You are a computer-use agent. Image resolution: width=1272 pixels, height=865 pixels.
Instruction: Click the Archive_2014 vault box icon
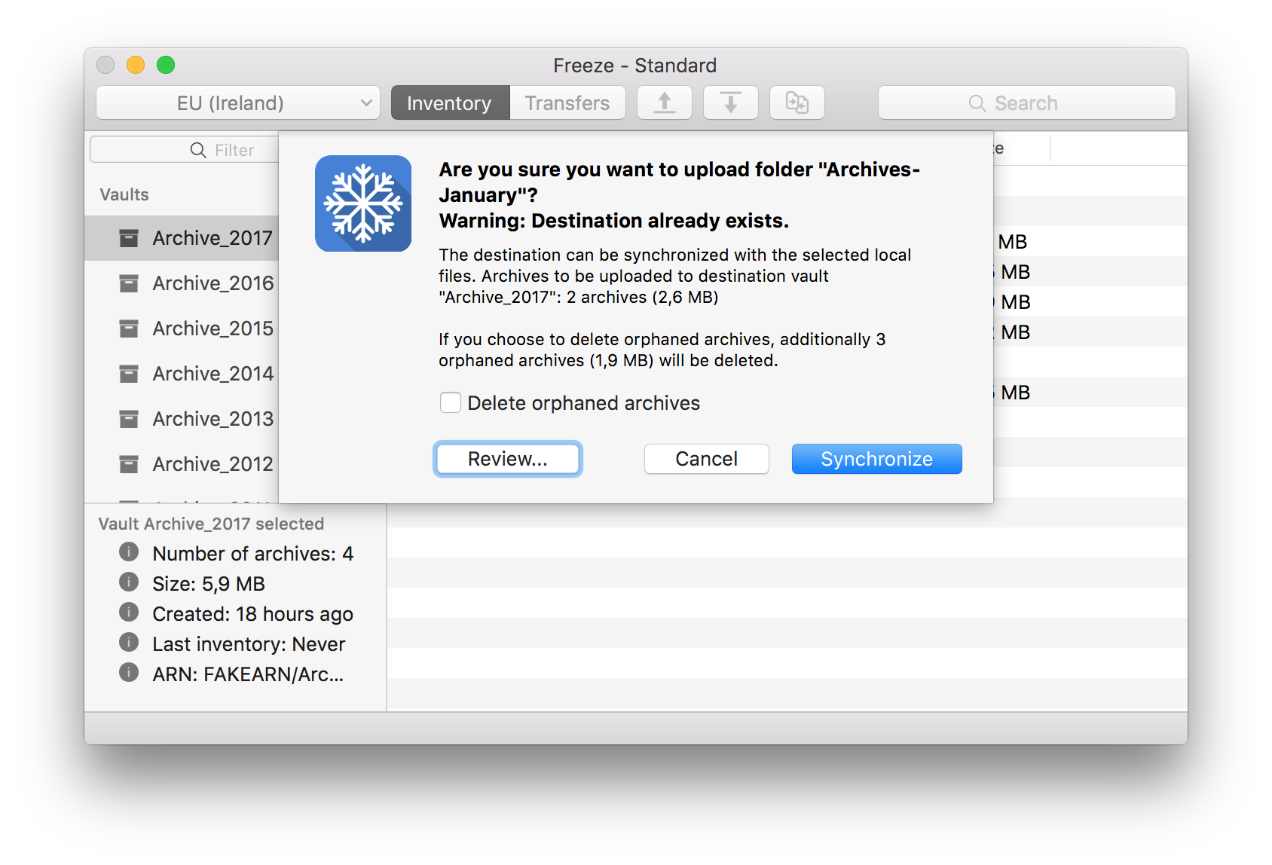click(129, 374)
